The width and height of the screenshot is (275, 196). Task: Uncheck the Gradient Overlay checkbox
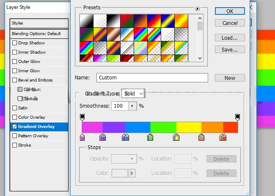[x=14, y=126]
